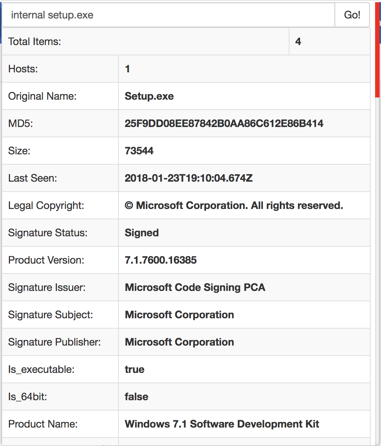Click the Signature Subject value cell

click(179, 315)
